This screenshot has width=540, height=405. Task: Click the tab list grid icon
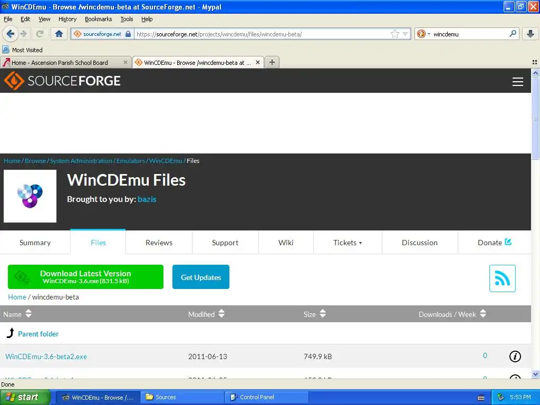pos(535,62)
